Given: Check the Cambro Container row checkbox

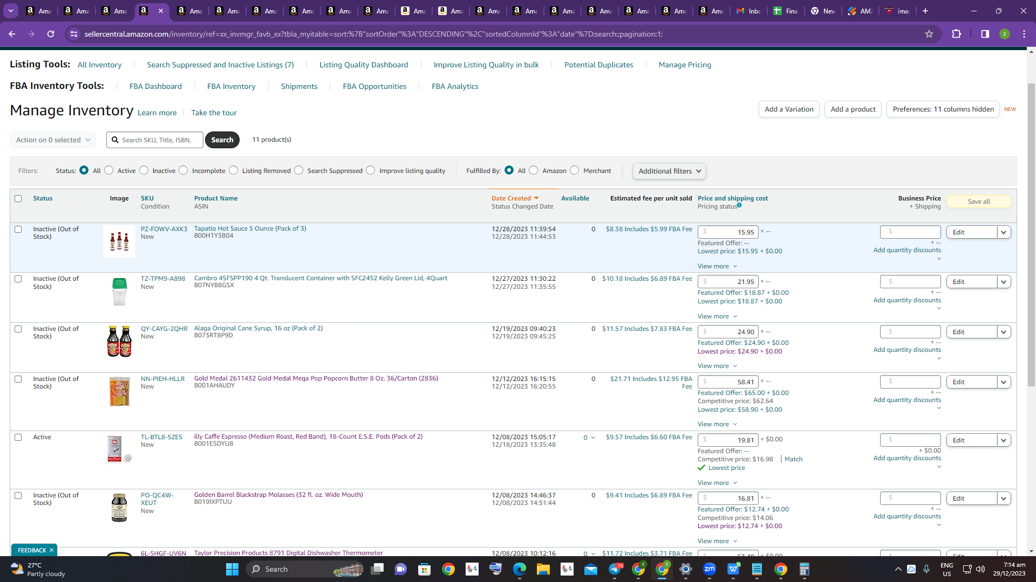Looking at the screenshot, I should point(18,279).
